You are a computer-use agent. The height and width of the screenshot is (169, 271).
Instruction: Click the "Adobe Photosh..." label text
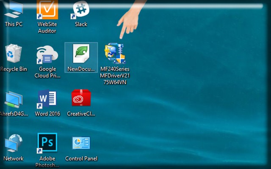coord(47,162)
